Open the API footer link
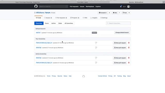This screenshot has height=93, width=165. point(115,76)
